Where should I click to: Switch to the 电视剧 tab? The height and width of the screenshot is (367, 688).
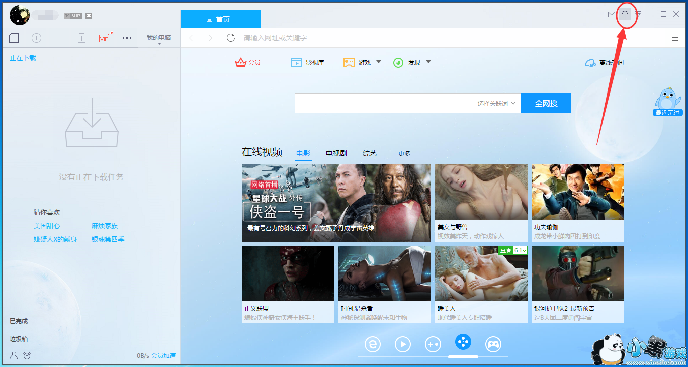336,153
